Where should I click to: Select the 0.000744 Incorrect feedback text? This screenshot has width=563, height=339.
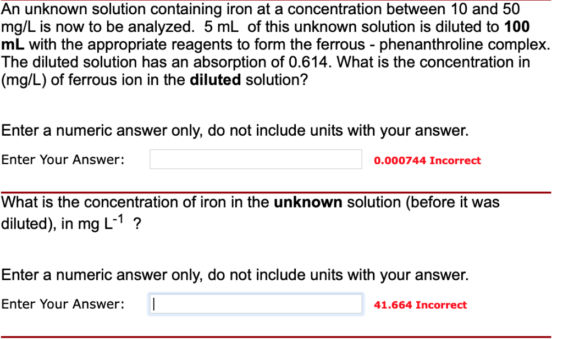coord(428,160)
